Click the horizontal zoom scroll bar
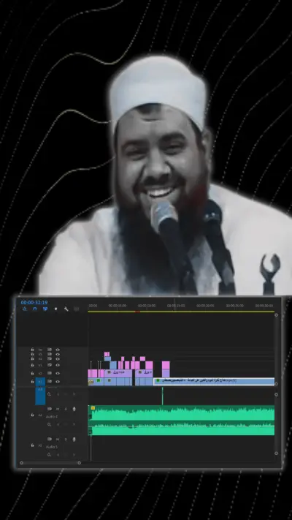 click(50, 463)
